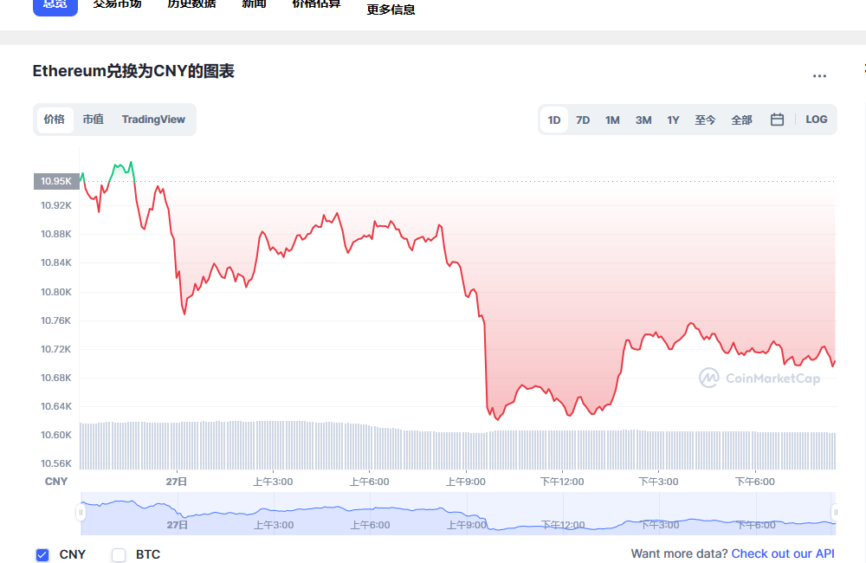The width and height of the screenshot is (866, 563).
Task: Switch to the TradingView tab
Action: coord(153,120)
